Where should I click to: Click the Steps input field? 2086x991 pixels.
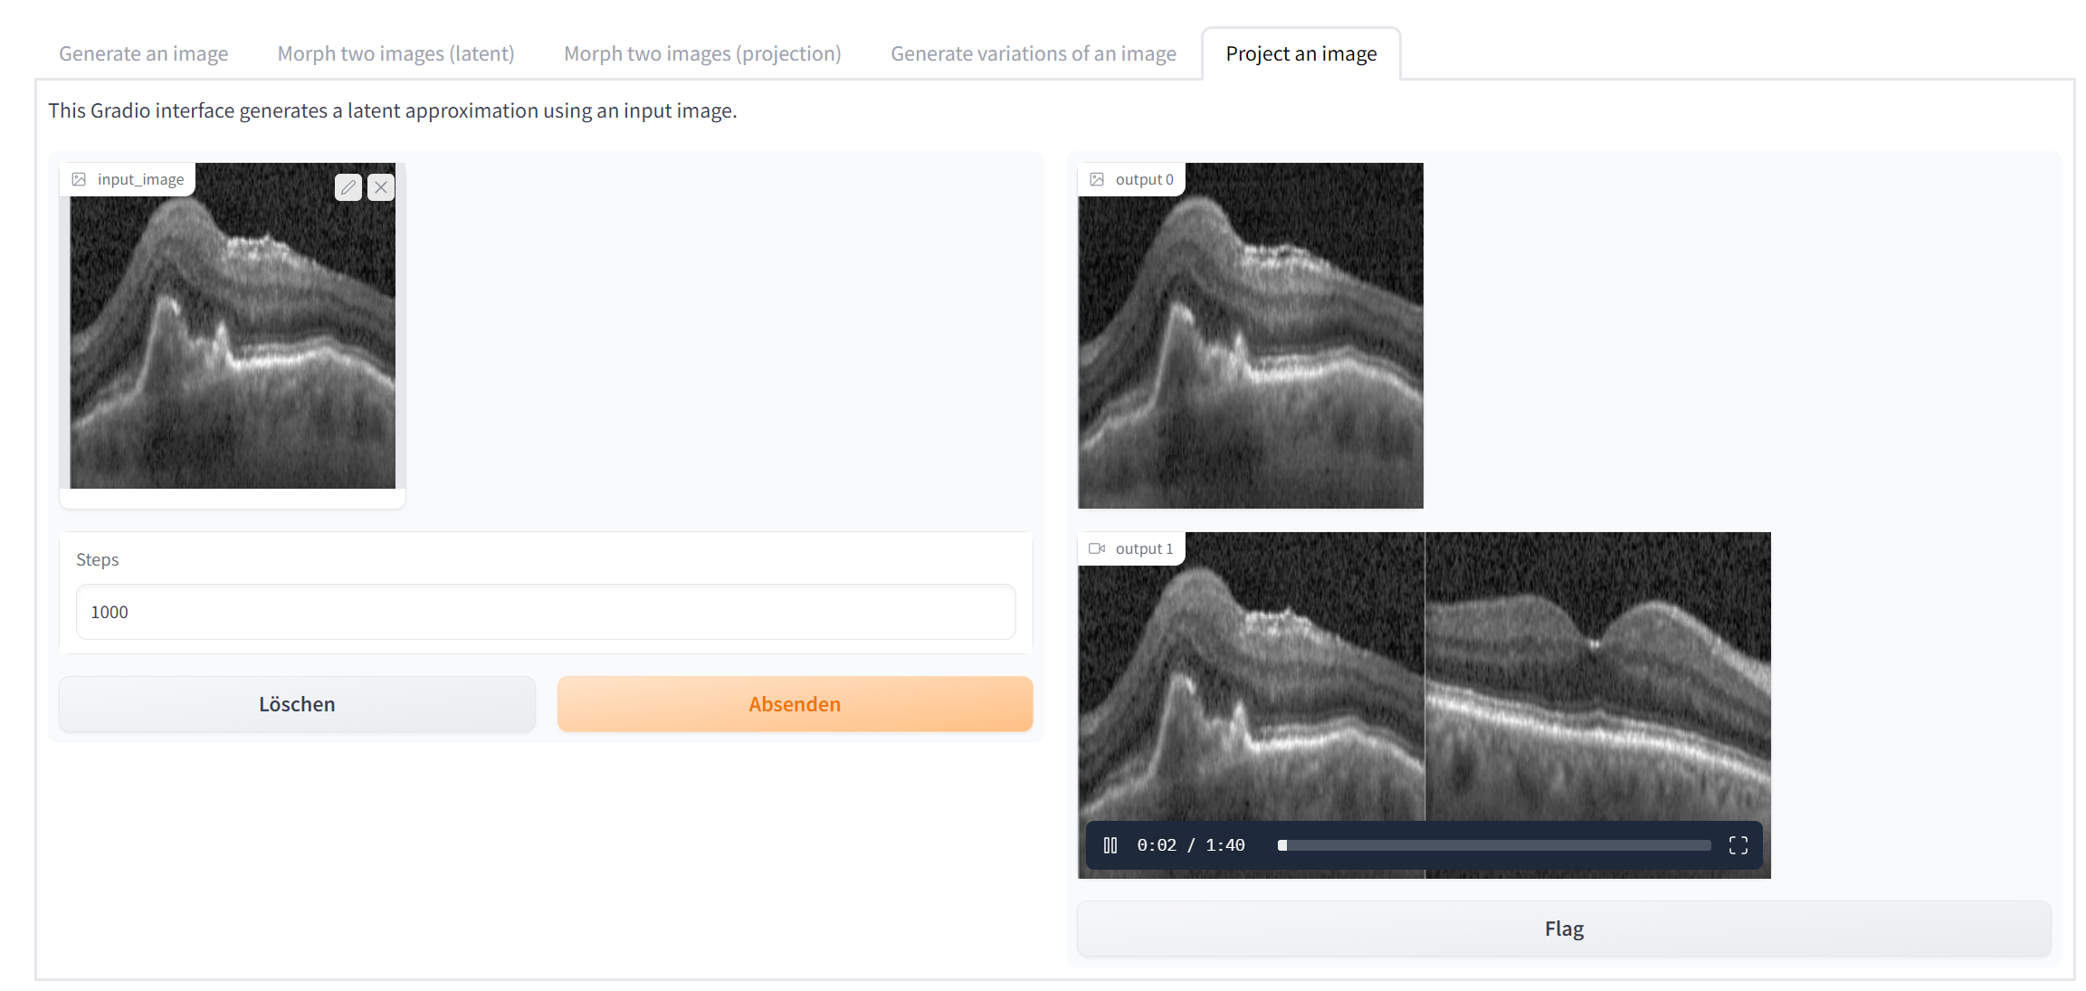545,612
